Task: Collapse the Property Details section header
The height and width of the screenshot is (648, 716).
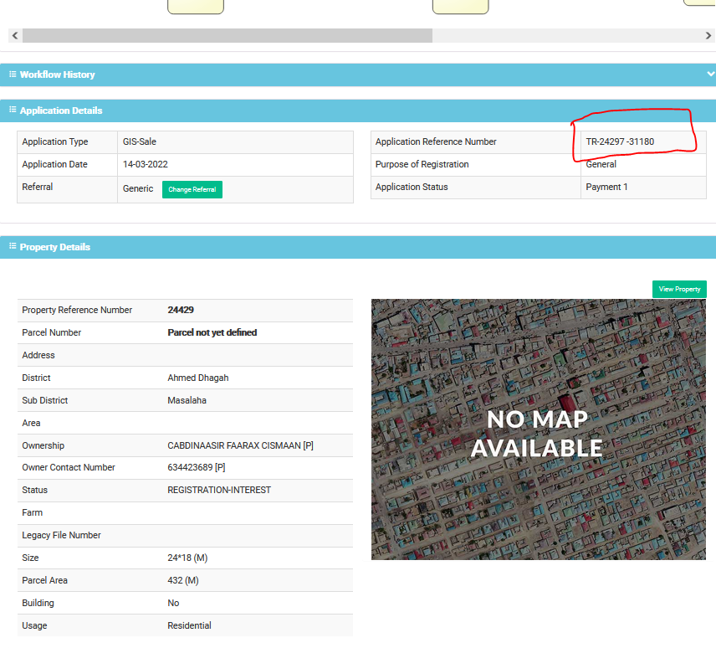Action: click(358, 247)
